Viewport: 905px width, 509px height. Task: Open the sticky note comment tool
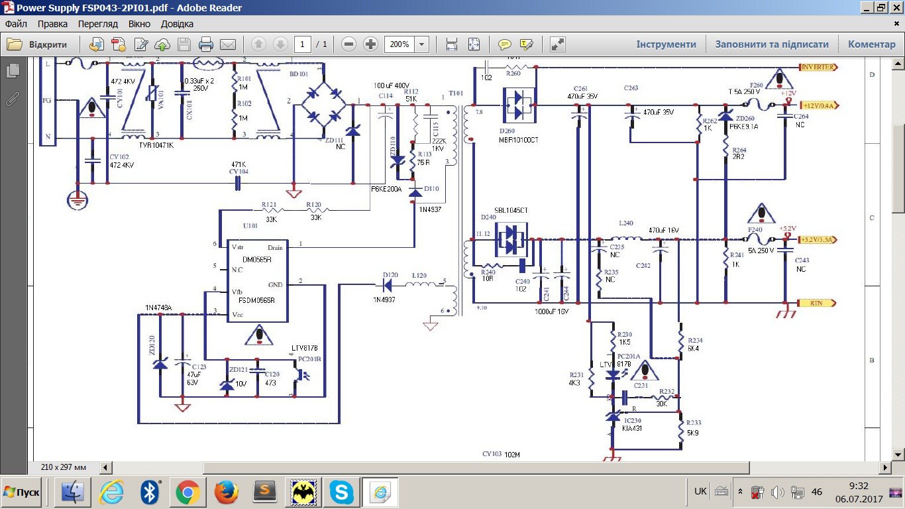pos(505,44)
